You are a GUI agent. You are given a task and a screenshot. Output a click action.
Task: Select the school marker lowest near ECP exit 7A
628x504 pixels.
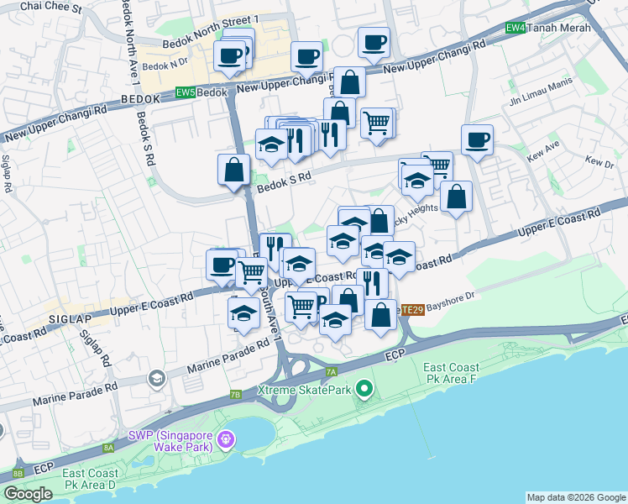335,323
